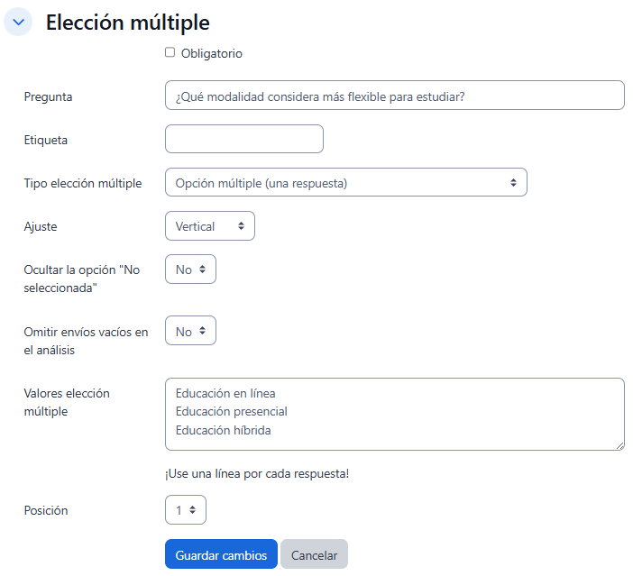Open the Posición dropdown showing 1

[x=185, y=510]
